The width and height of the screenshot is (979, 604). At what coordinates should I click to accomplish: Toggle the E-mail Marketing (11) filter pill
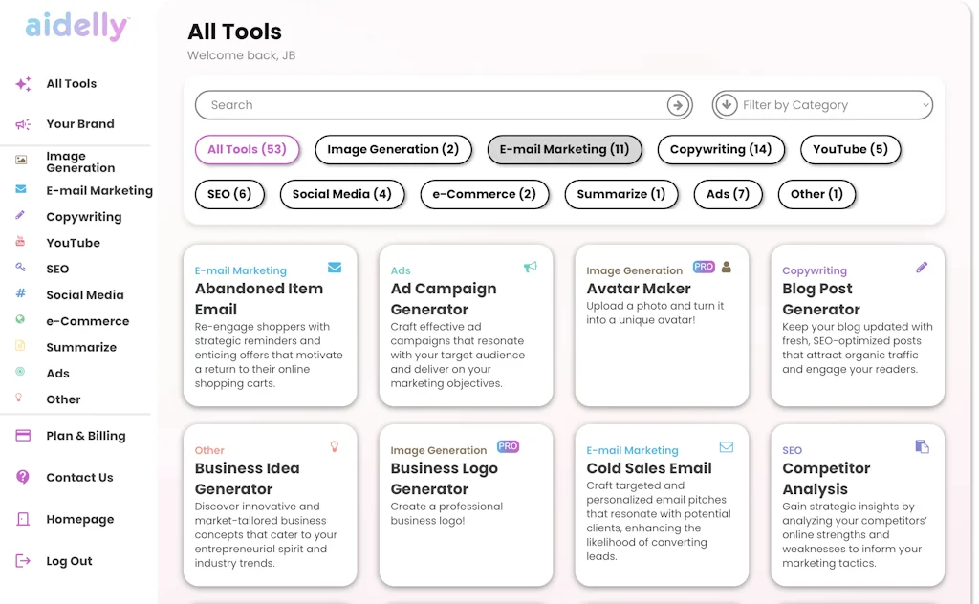pyautogui.click(x=564, y=150)
